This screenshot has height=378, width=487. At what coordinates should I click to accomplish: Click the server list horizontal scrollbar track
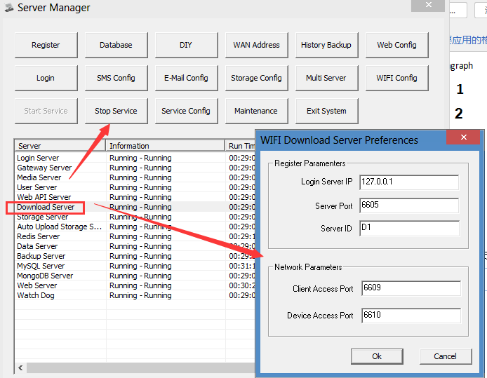coord(140,367)
